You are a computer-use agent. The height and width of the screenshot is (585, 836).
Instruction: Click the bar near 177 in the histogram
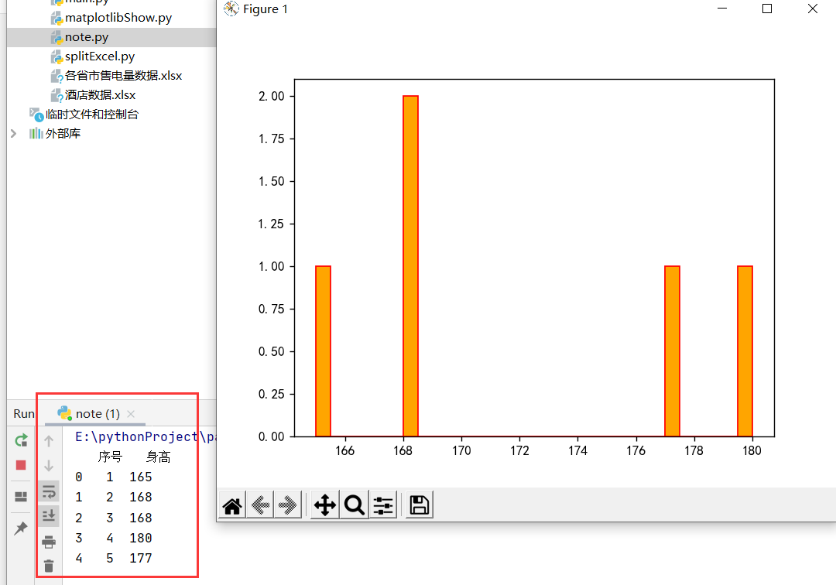[673, 351]
